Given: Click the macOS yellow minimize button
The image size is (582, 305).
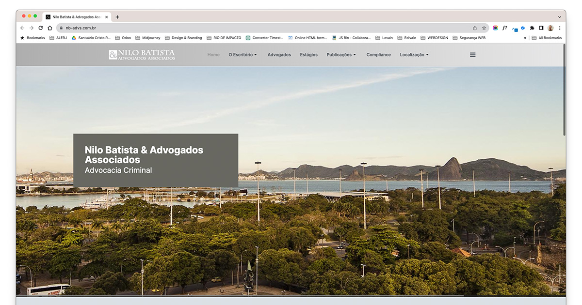Looking at the screenshot, I should click(29, 16).
